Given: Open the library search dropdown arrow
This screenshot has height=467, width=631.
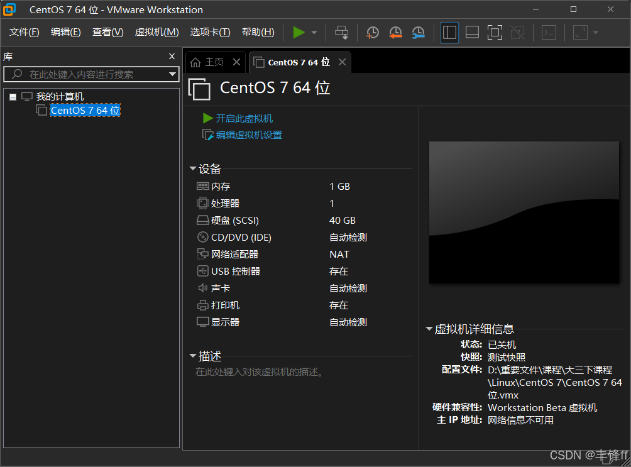Looking at the screenshot, I should click(x=173, y=74).
